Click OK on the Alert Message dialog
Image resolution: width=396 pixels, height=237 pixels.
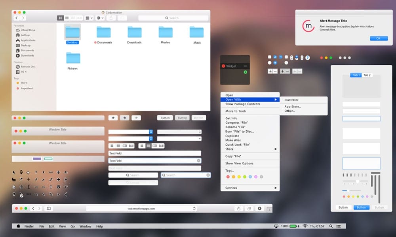[x=379, y=38]
